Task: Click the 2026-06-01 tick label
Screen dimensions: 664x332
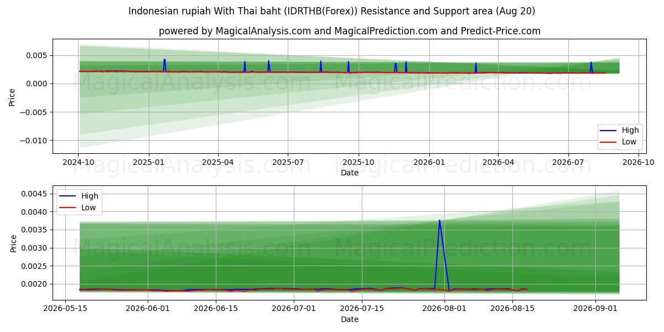Action: coord(148,309)
